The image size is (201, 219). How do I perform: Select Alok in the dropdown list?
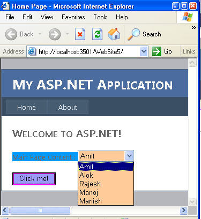pos(106,175)
